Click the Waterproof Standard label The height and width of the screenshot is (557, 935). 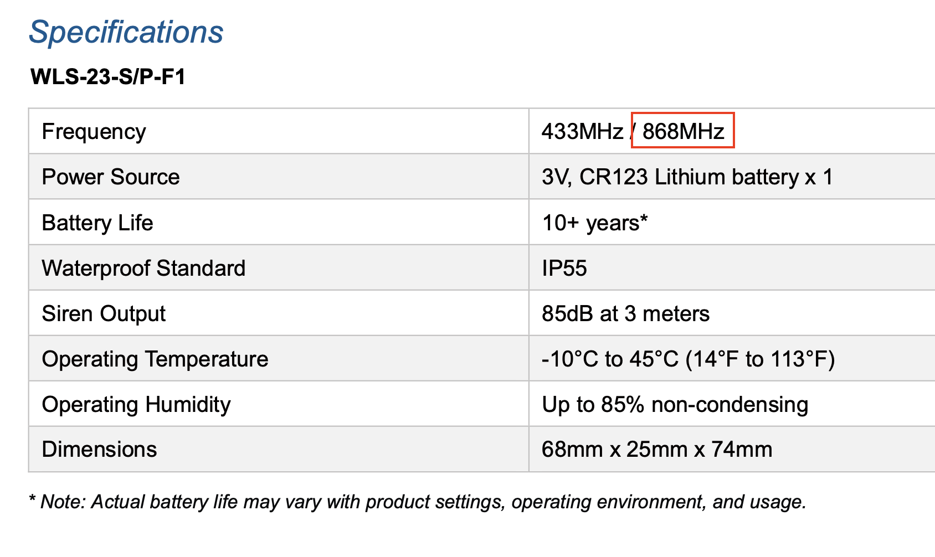143,269
